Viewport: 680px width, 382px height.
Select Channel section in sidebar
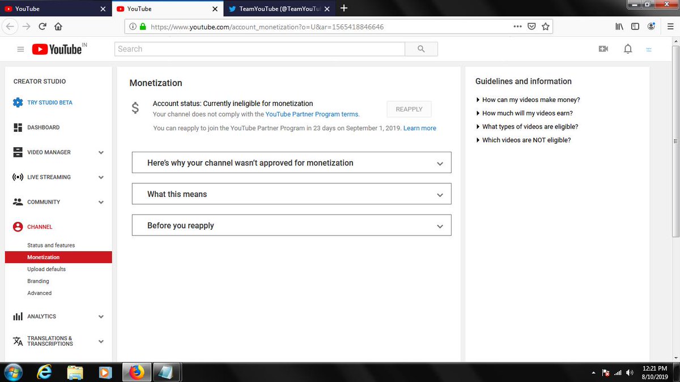[x=40, y=227]
